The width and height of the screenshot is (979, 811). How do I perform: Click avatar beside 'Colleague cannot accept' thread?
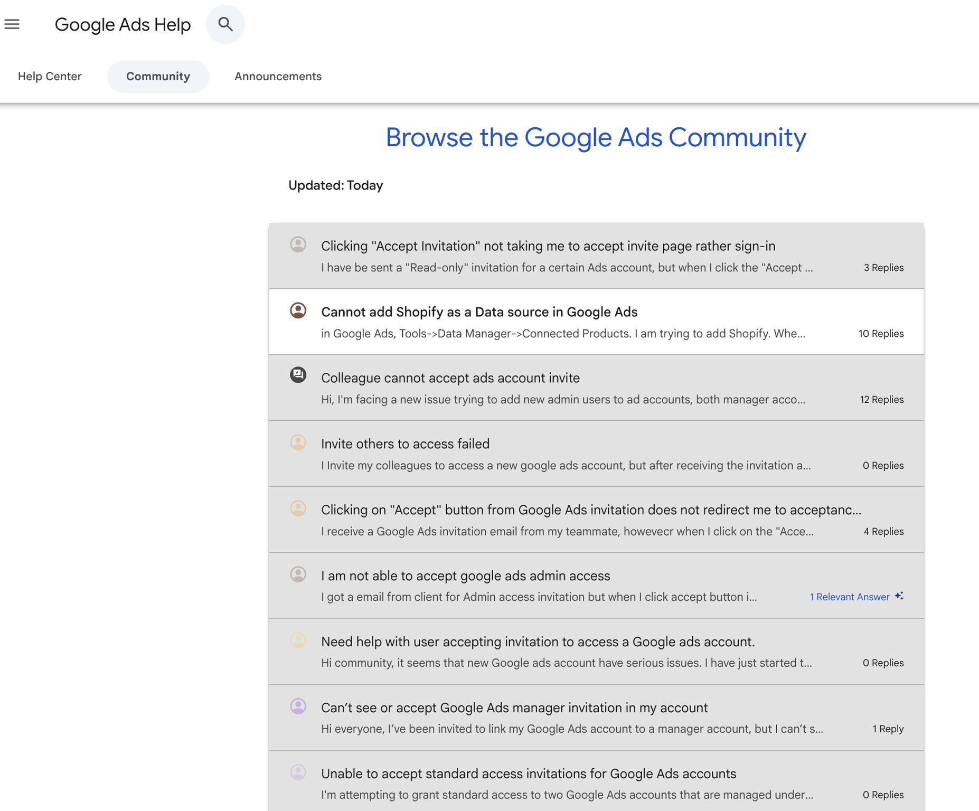pos(298,375)
